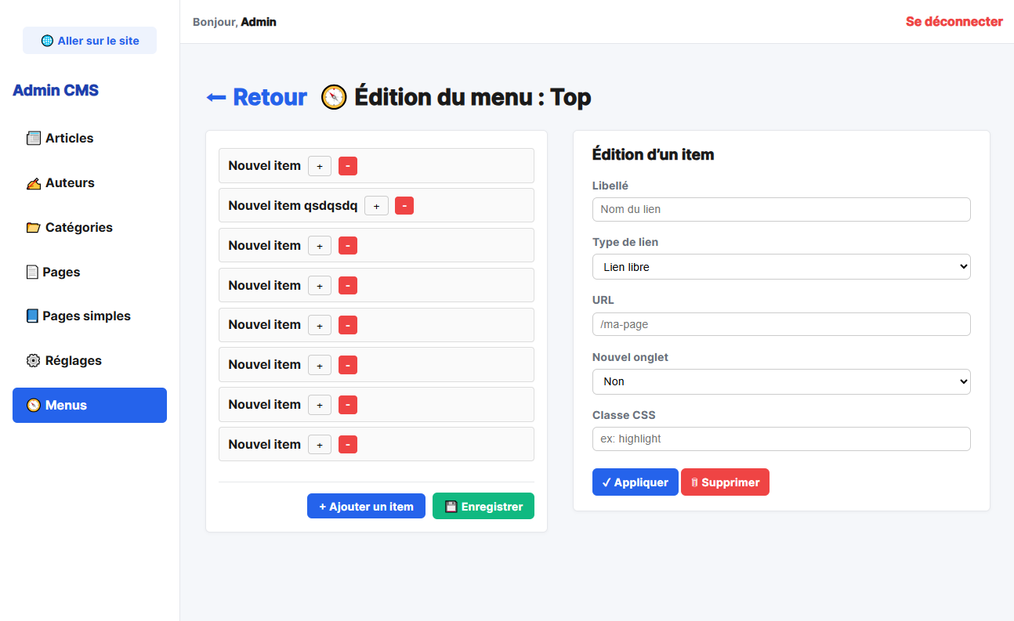Add sub-item to Nouvel item qsdqsdq

(376, 206)
